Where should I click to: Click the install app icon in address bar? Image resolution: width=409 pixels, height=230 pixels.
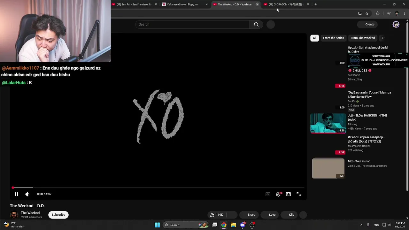point(360,13)
